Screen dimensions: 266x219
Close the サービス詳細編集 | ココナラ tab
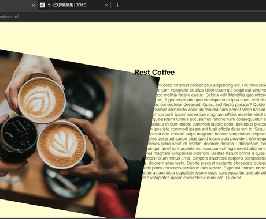click(106, 5)
